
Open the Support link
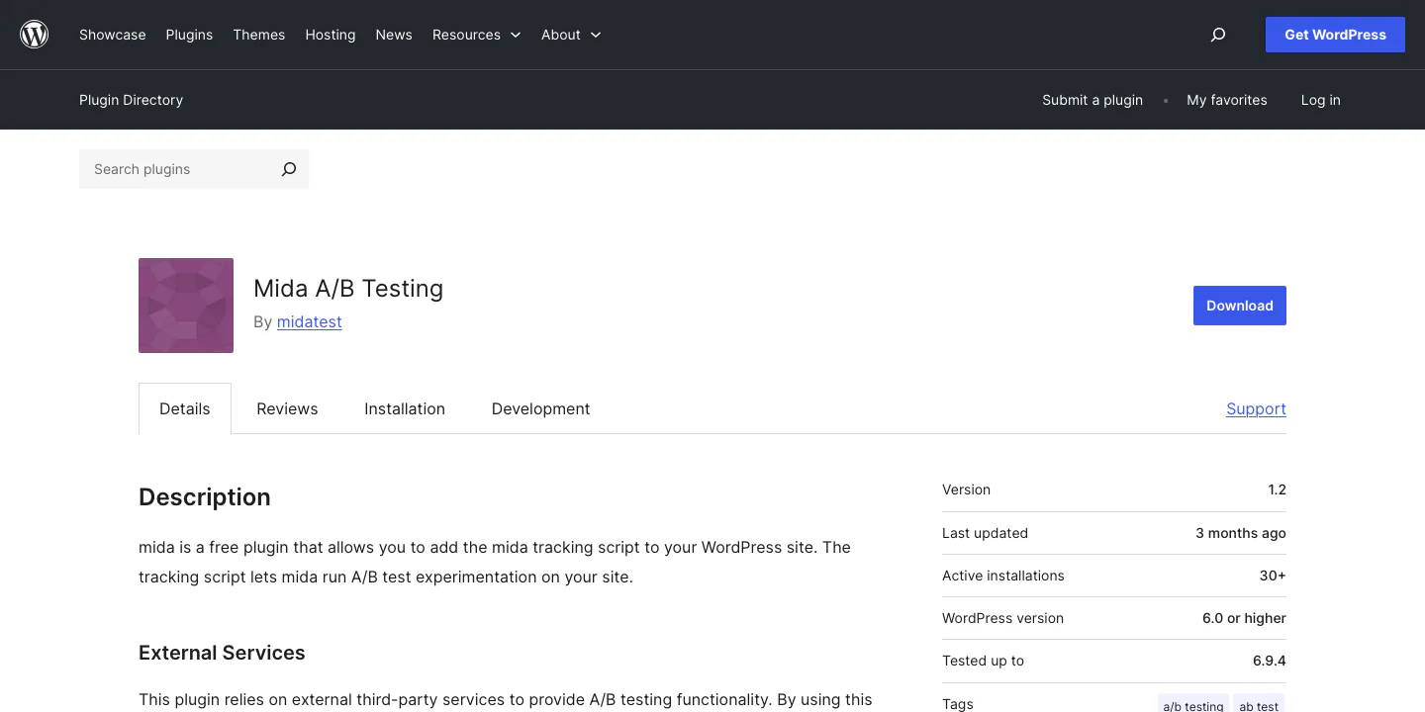pos(1256,408)
